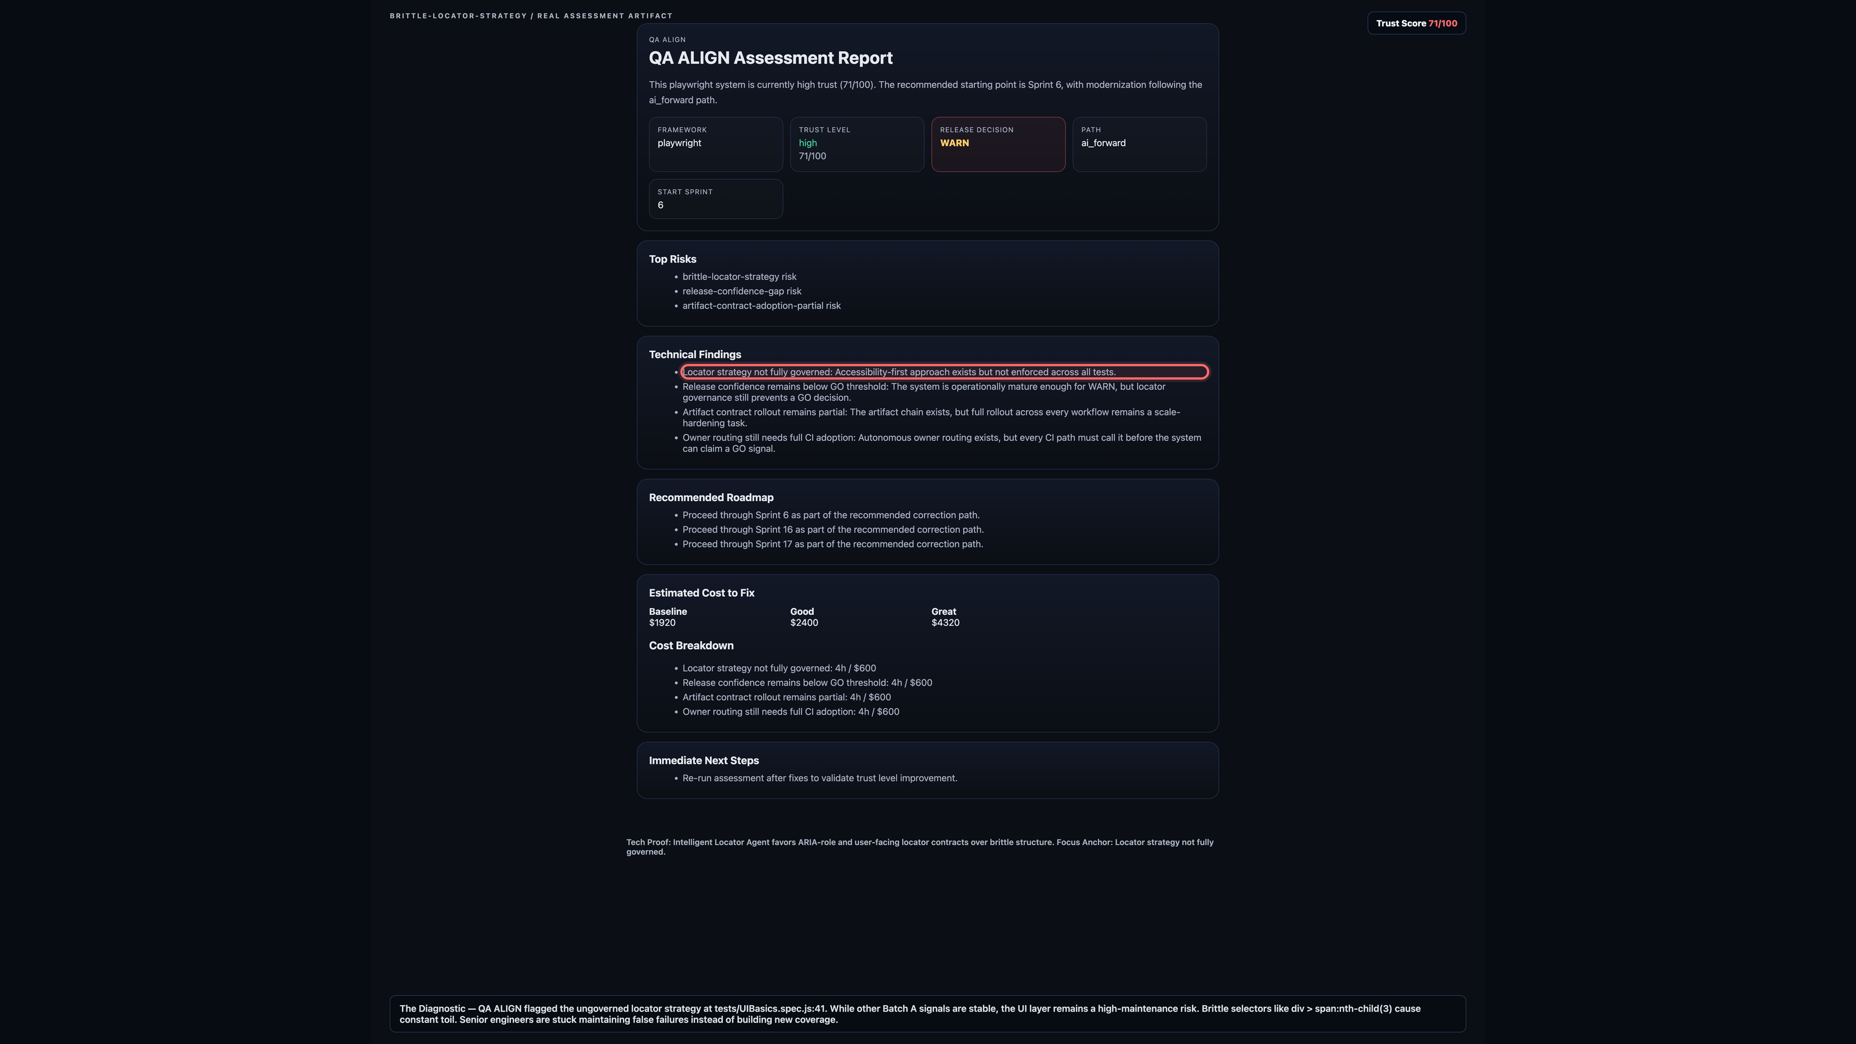The height and width of the screenshot is (1044, 1856).
Task: Select the Re-run assessment next step
Action: 819,778
